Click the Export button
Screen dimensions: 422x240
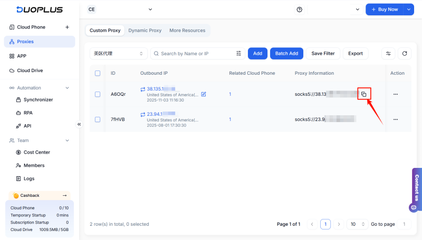point(356,53)
